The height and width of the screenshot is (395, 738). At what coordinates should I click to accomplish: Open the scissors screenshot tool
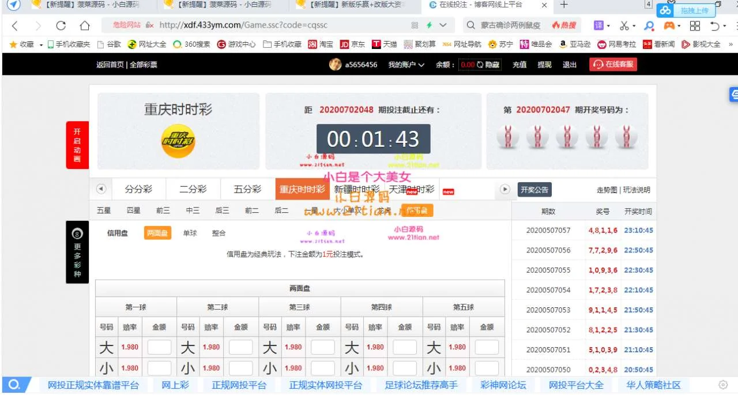tap(624, 26)
